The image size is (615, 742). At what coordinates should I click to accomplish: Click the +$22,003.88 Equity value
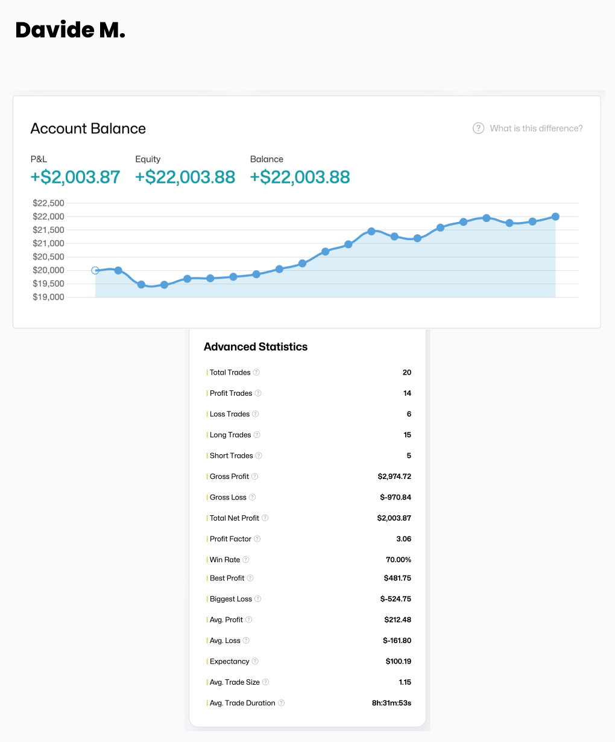click(185, 177)
